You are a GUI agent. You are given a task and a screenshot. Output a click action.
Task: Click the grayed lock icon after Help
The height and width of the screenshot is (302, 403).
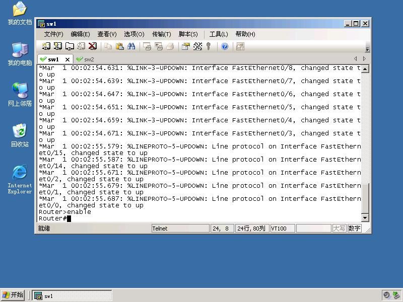240,46
